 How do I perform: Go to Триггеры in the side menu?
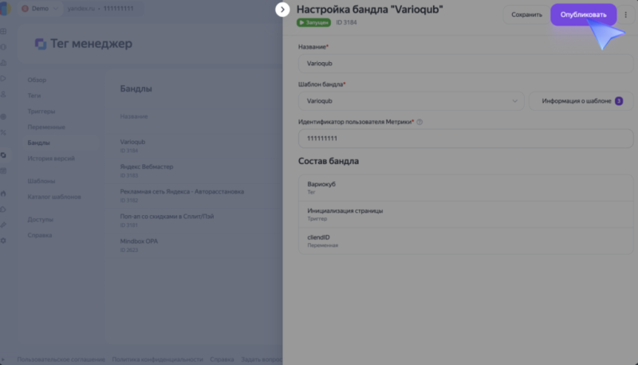pyautogui.click(x=41, y=112)
